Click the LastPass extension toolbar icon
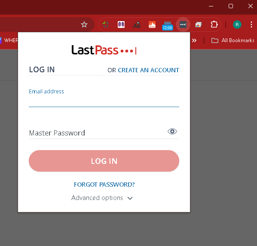 pos(183,25)
